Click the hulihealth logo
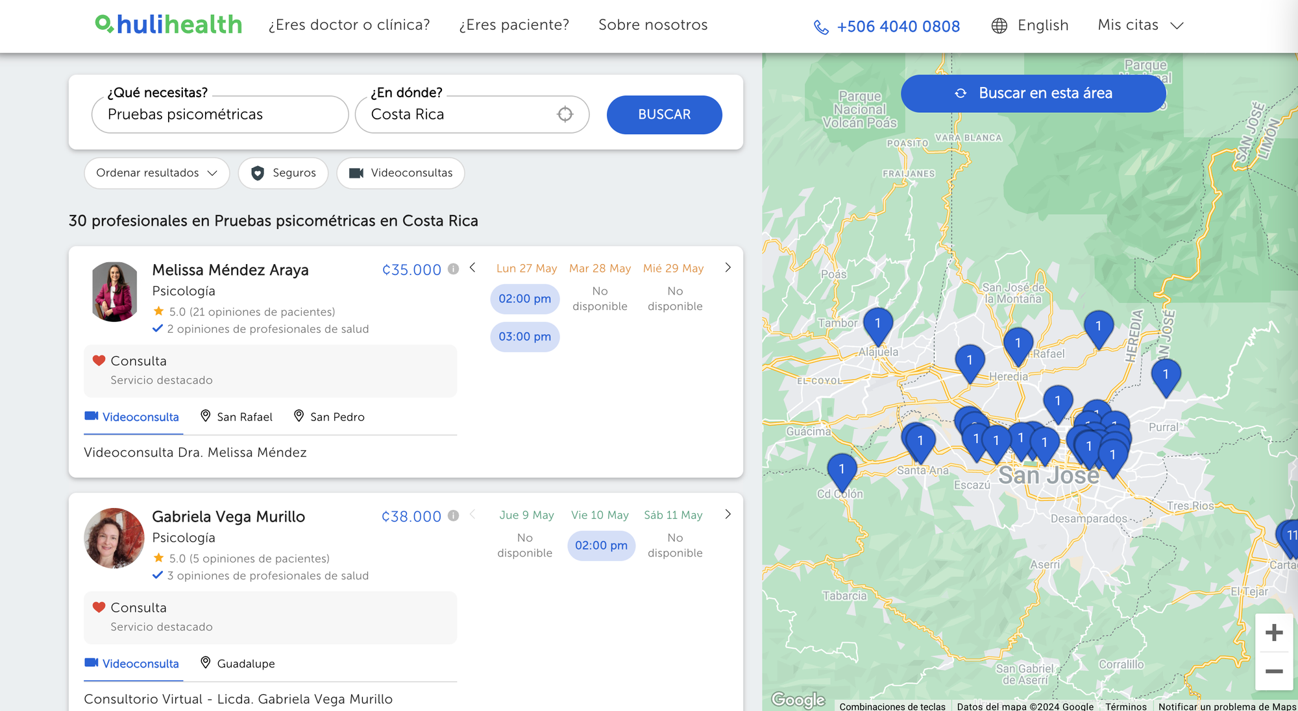This screenshot has height=711, width=1298. click(169, 25)
